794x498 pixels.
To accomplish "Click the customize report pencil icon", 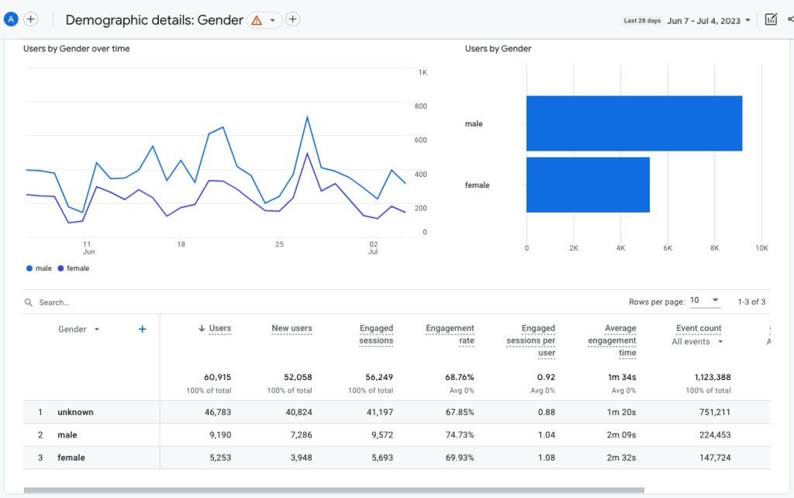I will coord(771,19).
